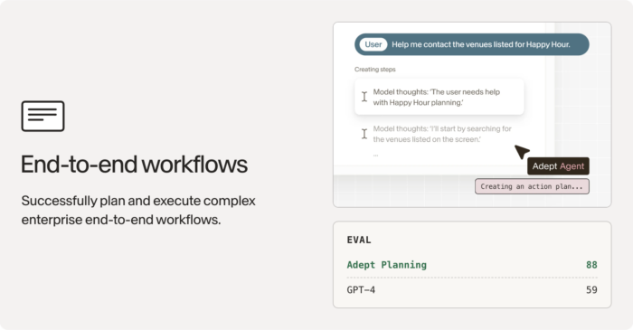This screenshot has width=633, height=330.
Task: Click the 'Help me contact the venues' prompt
Action: 481,44
